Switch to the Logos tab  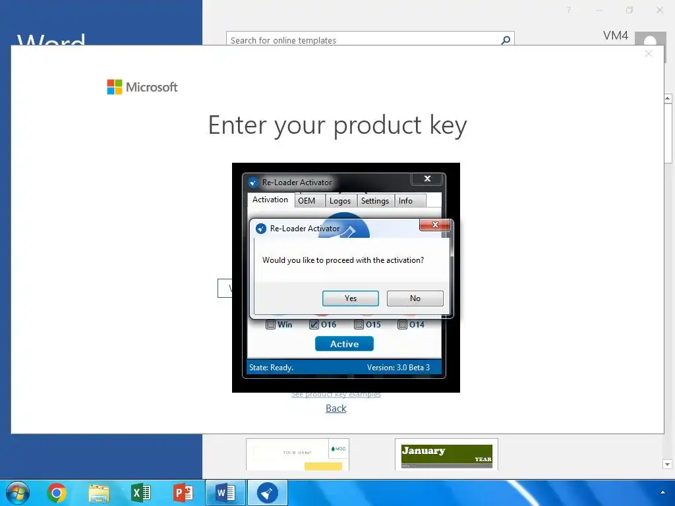340,201
